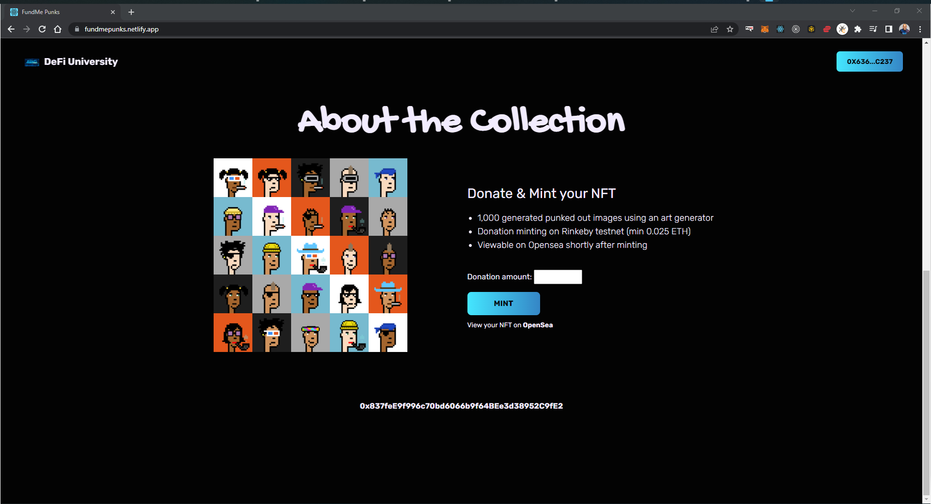Open the media controls music icon
This screenshot has height=504, width=931.
[873, 29]
